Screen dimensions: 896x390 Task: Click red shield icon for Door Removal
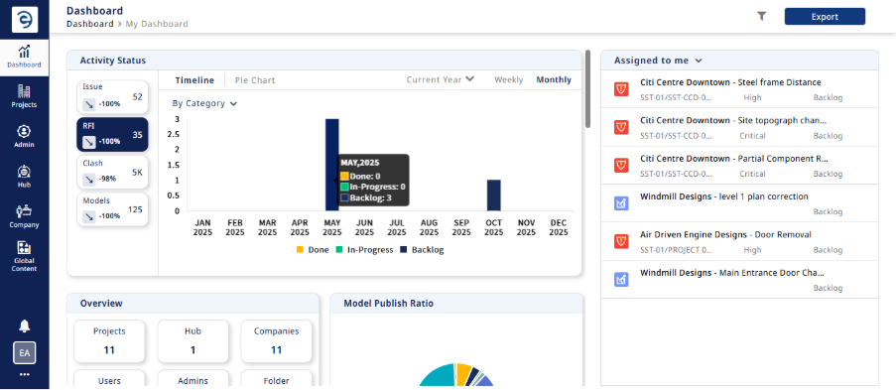click(x=621, y=241)
